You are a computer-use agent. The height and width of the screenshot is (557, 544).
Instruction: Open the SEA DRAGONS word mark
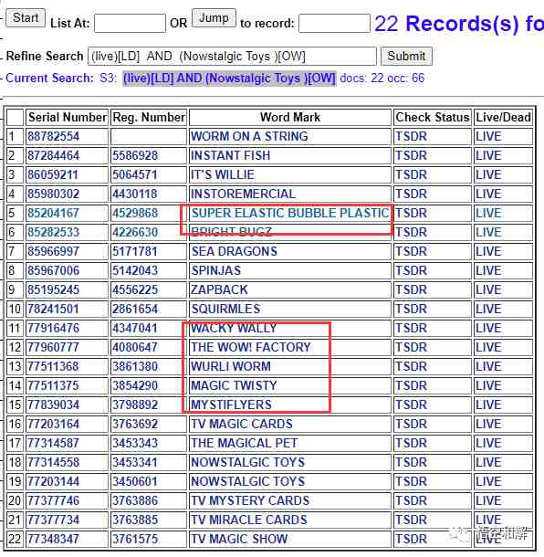click(235, 251)
